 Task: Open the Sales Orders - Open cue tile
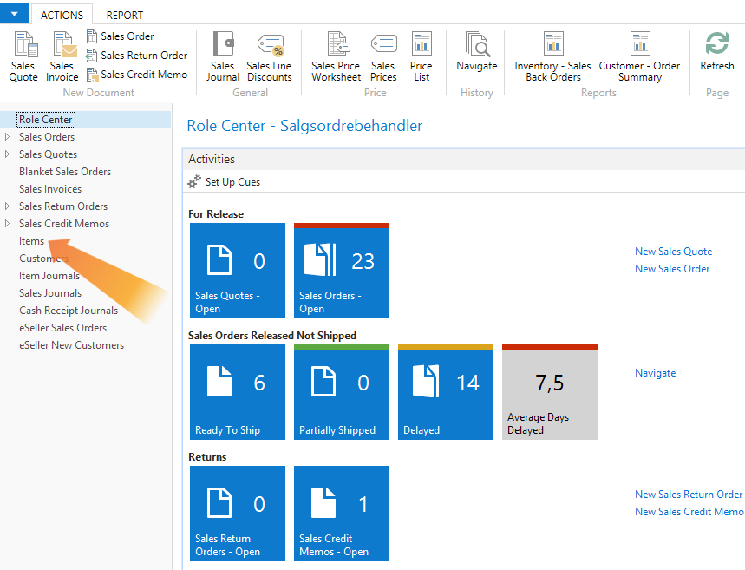pos(342,271)
